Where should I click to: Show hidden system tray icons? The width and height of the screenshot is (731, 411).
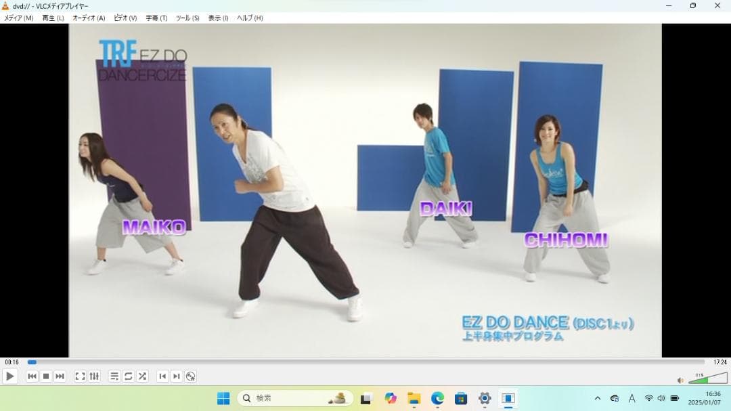tap(598, 398)
